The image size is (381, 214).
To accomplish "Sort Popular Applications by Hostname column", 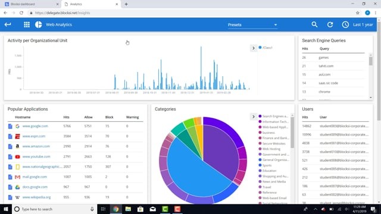I will tap(23, 117).
